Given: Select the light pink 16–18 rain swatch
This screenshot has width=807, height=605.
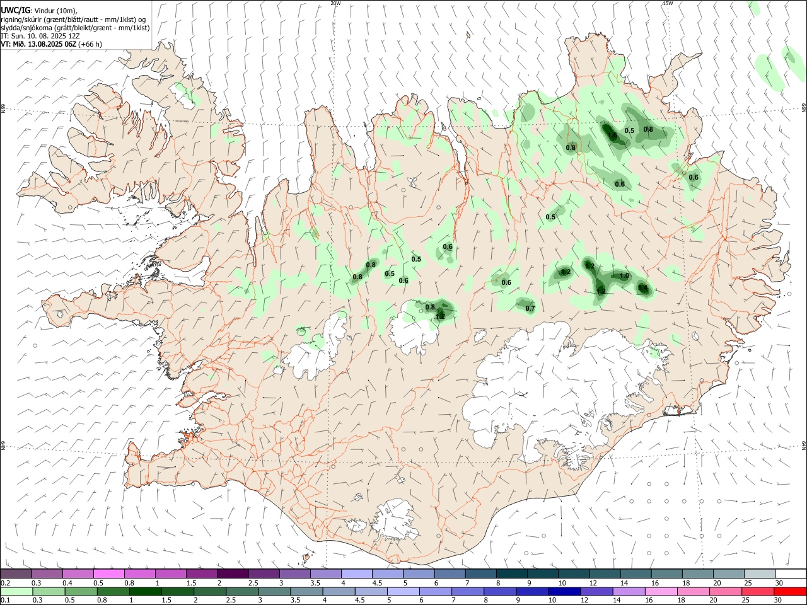Looking at the screenshot, I should [661, 591].
